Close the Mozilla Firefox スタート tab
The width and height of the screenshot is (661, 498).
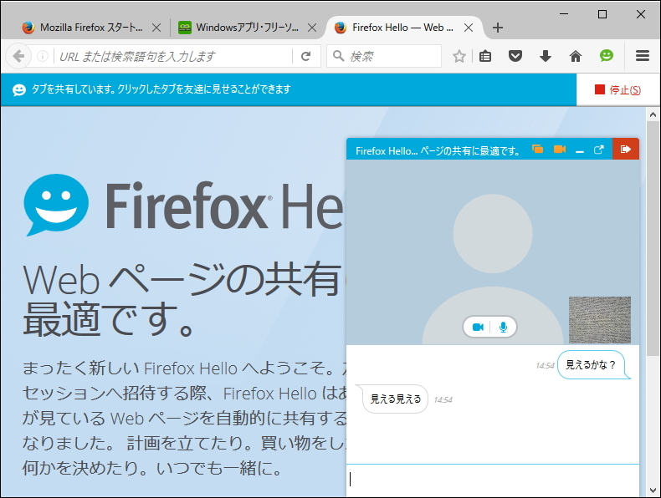[x=156, y=28]
